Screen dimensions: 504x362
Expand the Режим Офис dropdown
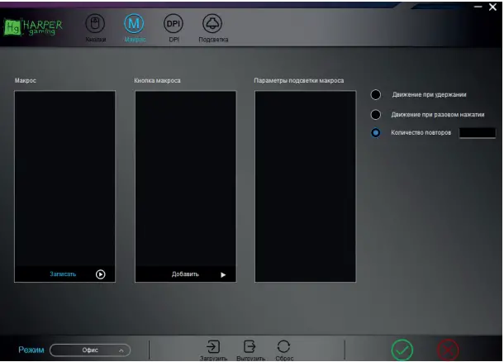pyautogui.click(x=90, y=350)
